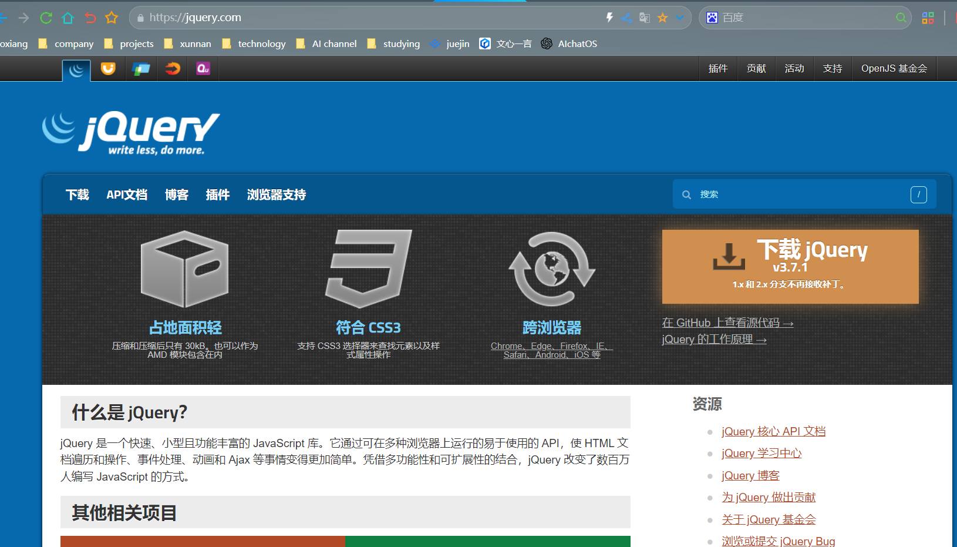The width and height of the screenshot is (957, 547).
Task: Click the globe cross-browser icon
Action: click(552, 269)
